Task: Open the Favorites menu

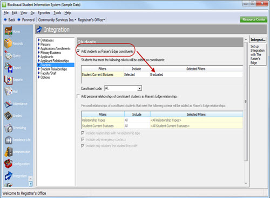Action: [44, 13]
